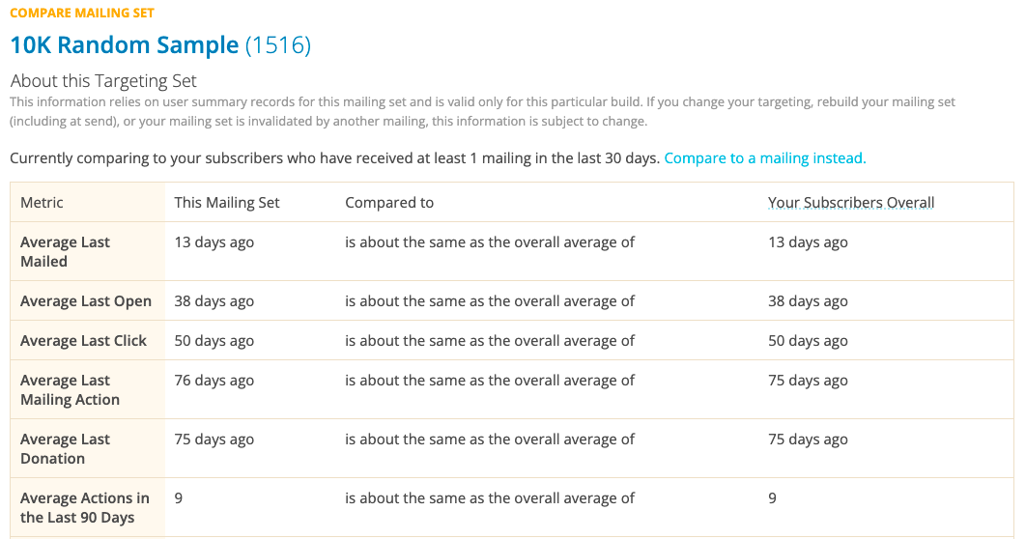Viewport: 1026px width, 539px height.
Task: Click the This Mailing Set value for Average Actions
Action: point(179,498)
